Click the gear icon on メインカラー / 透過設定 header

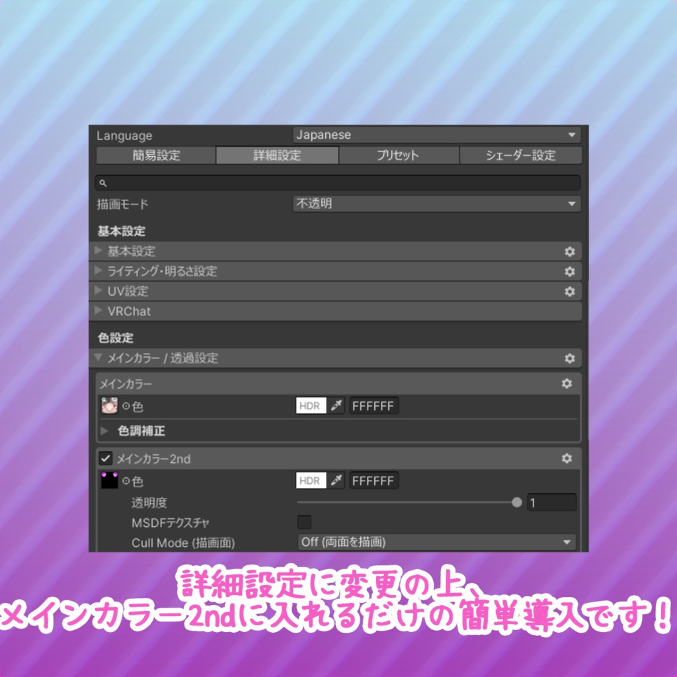tap(570, 358)
